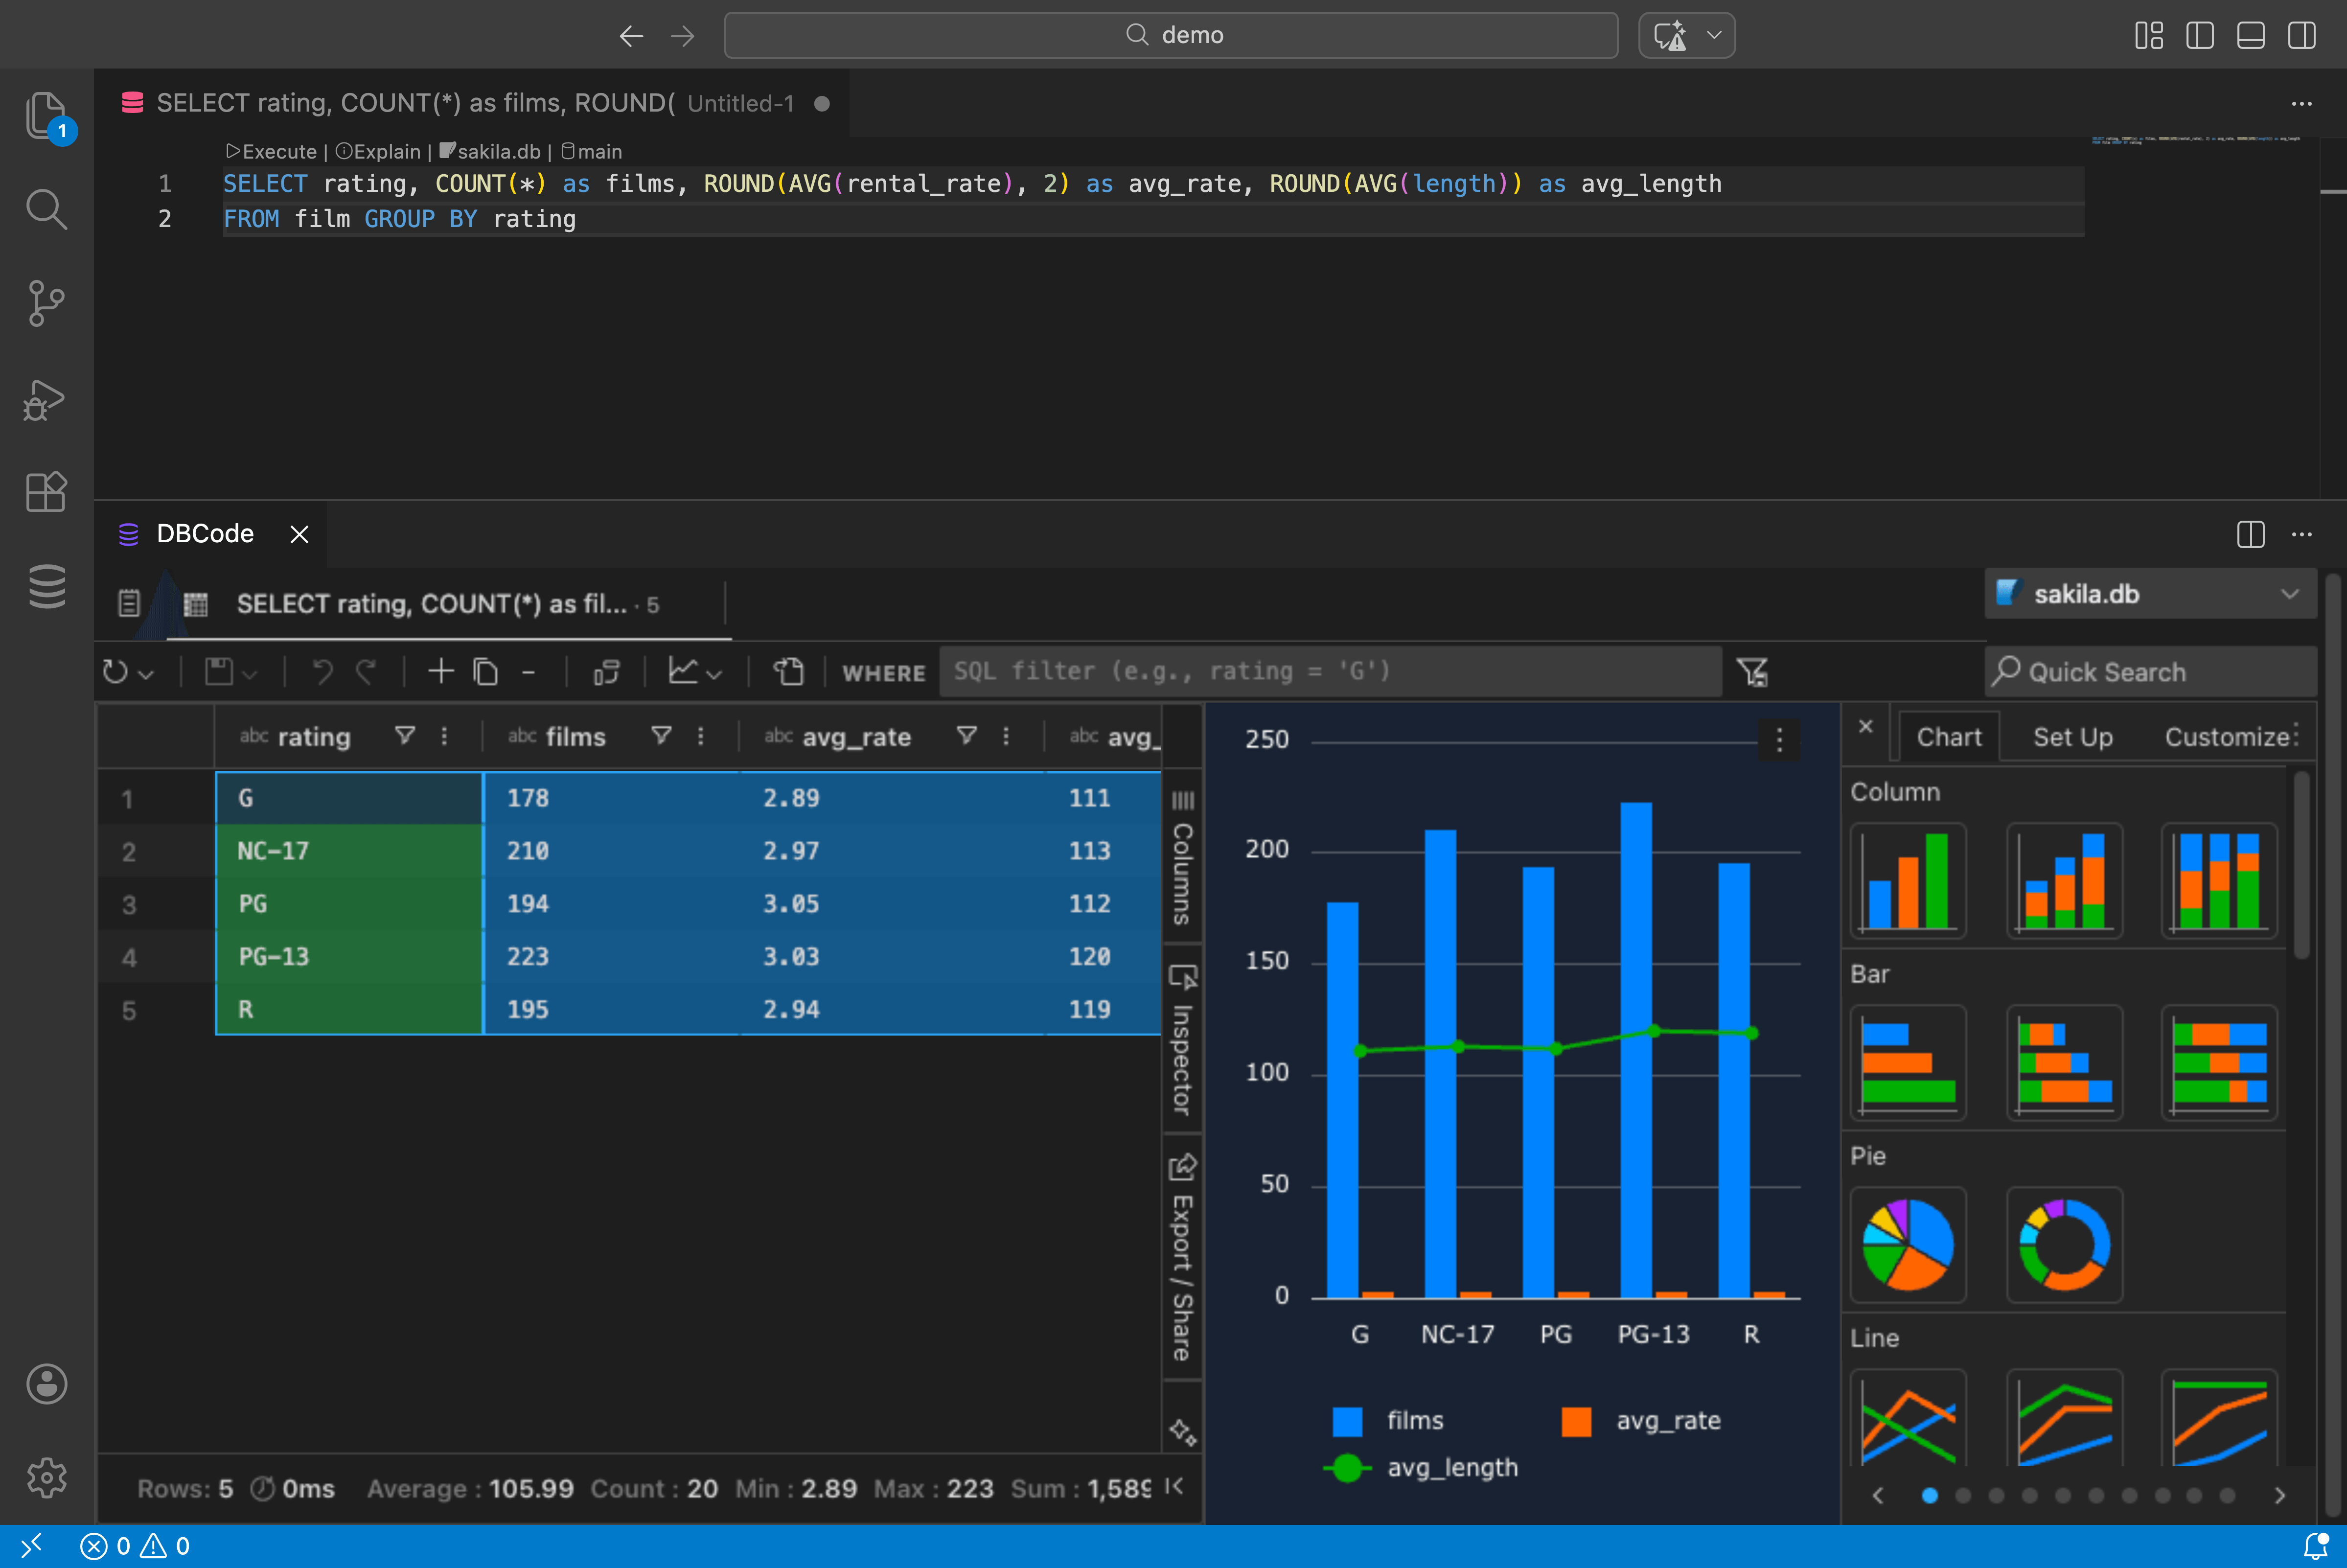Undo the last data edit
This screenshot has height=1568, width=2347.
tap(322, 671)
